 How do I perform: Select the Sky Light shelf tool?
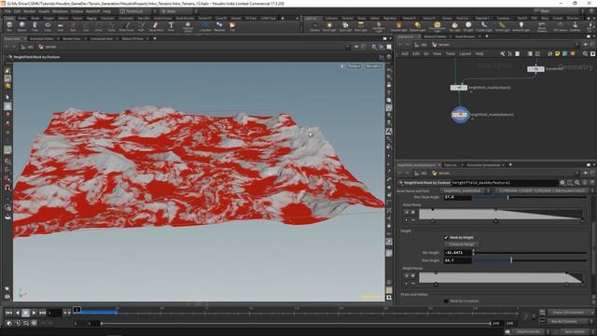click(454, 26)
